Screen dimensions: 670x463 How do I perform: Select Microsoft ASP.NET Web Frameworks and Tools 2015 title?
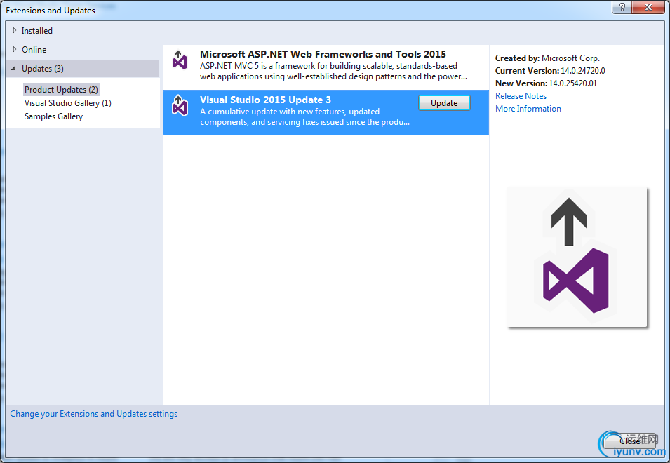[x=323, y=54]
